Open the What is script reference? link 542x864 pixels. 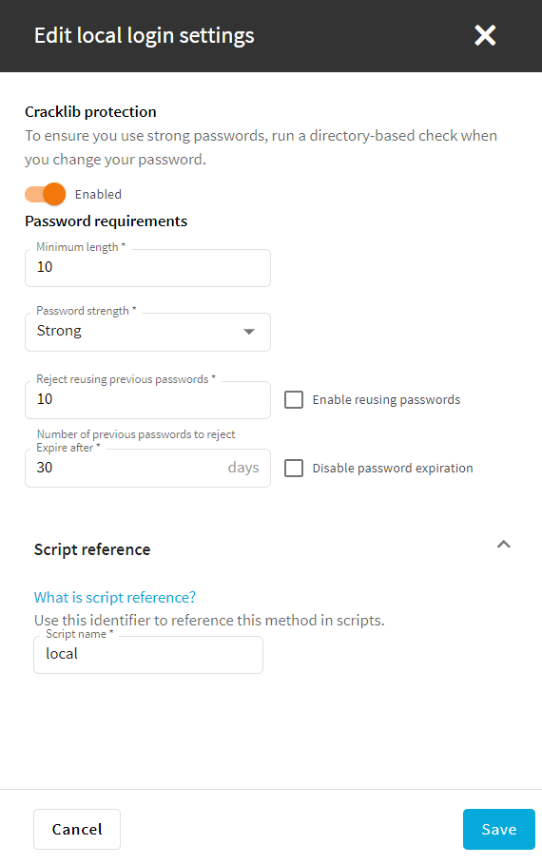coord(115,597)
